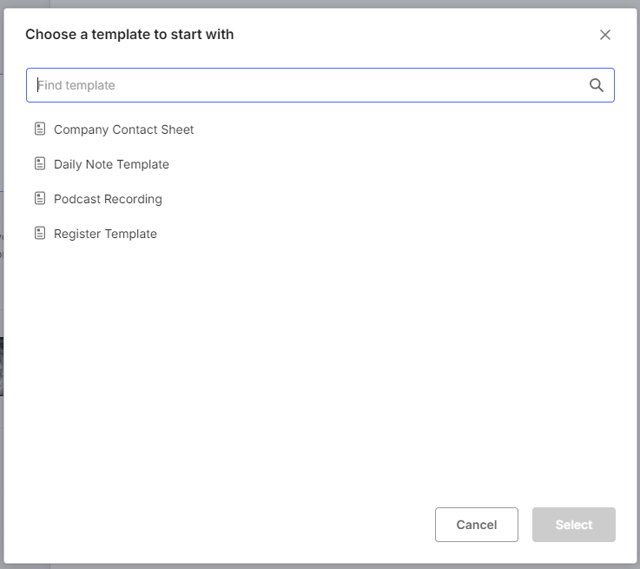Click the "Podcast Recording" label text
The width and height of the screenshot is (640, 569).
tap(108, 199)
